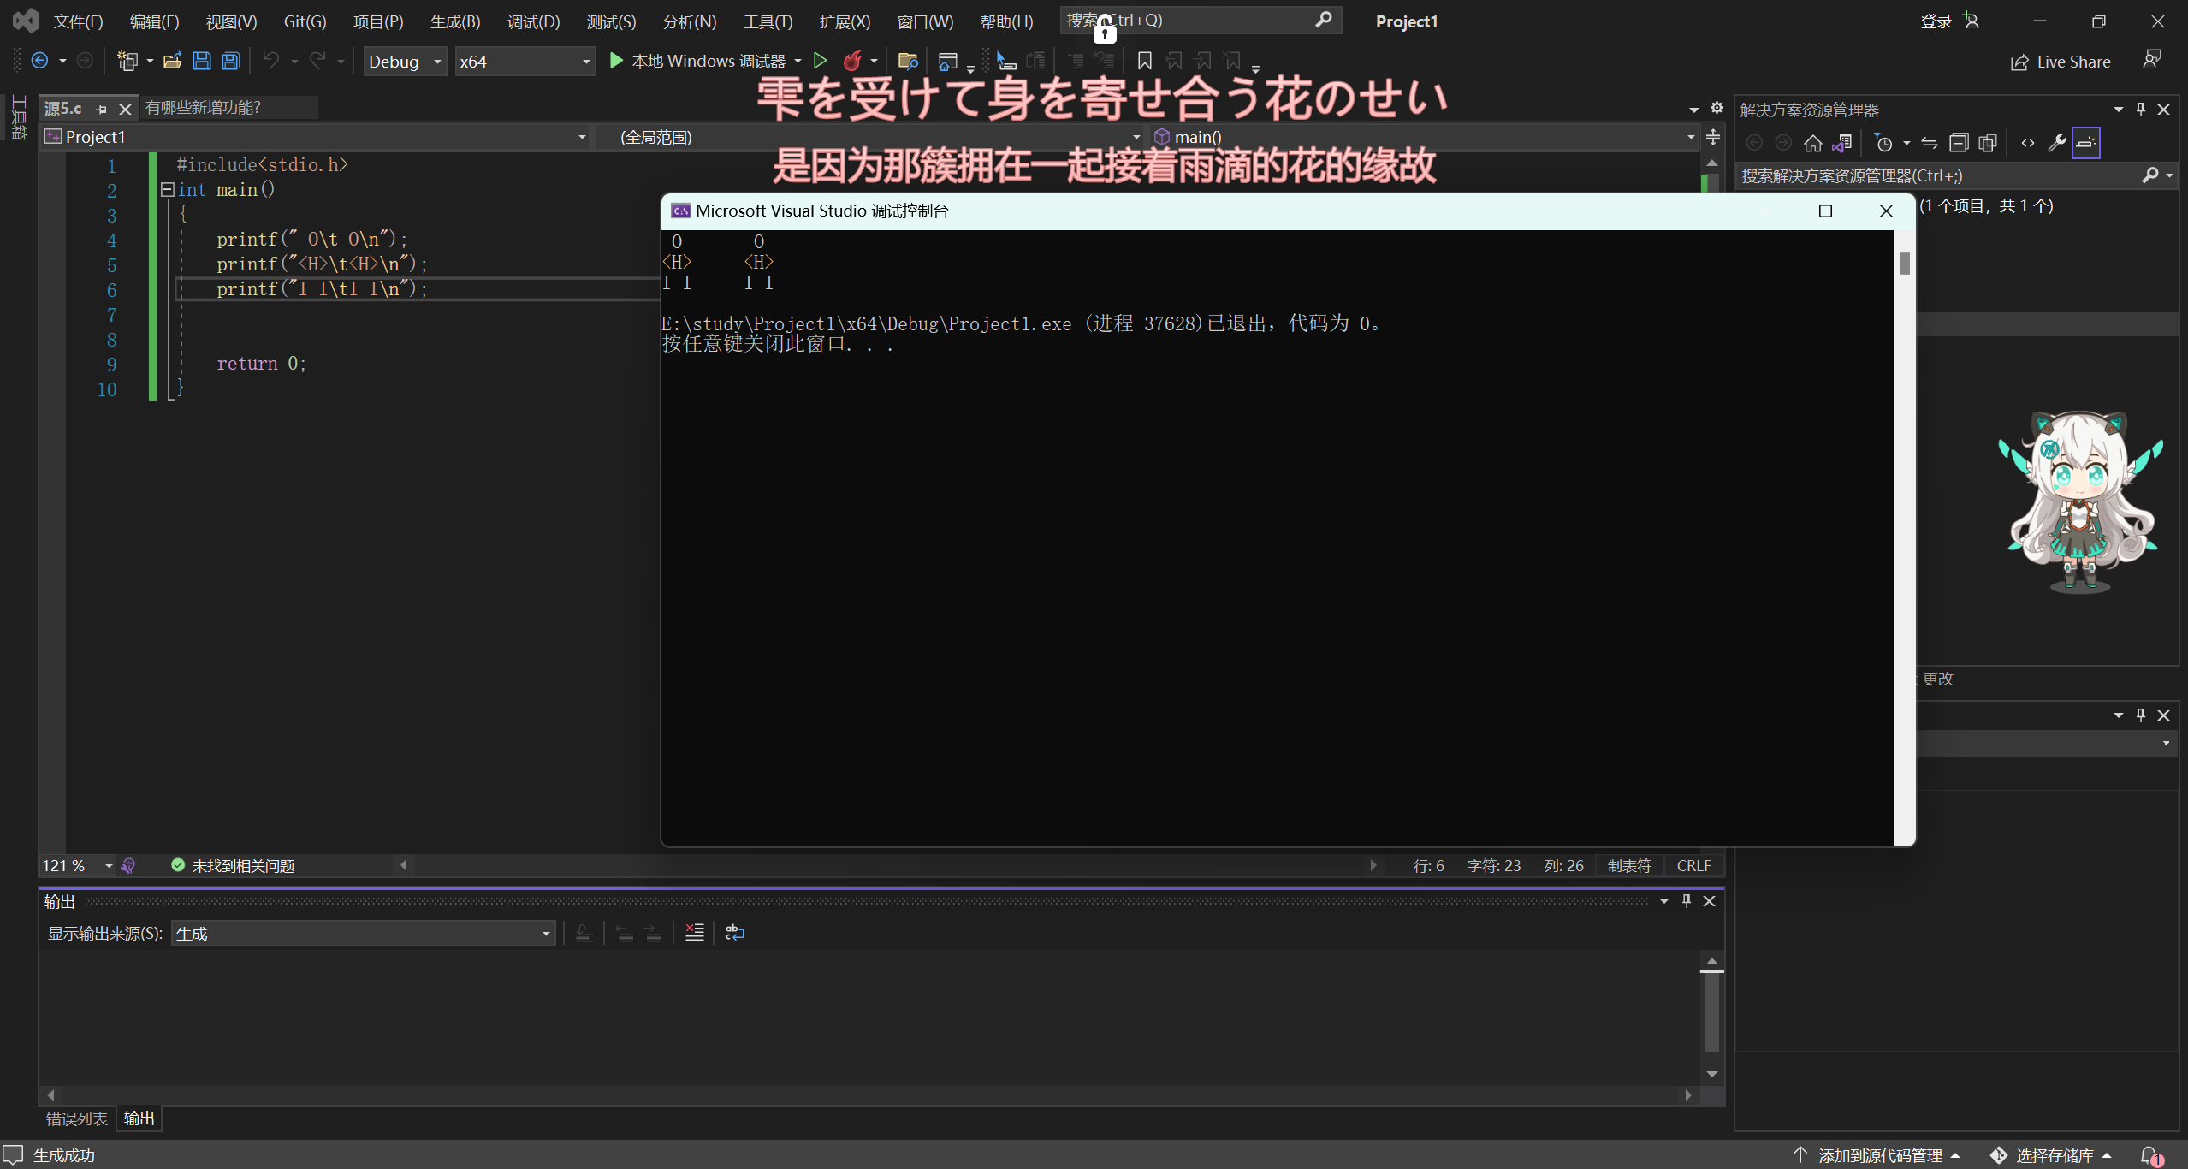The height and width of the screenshot is (1169, 2188).
Task: Start without debugging using hollow play icon
Action: point(820,61)
